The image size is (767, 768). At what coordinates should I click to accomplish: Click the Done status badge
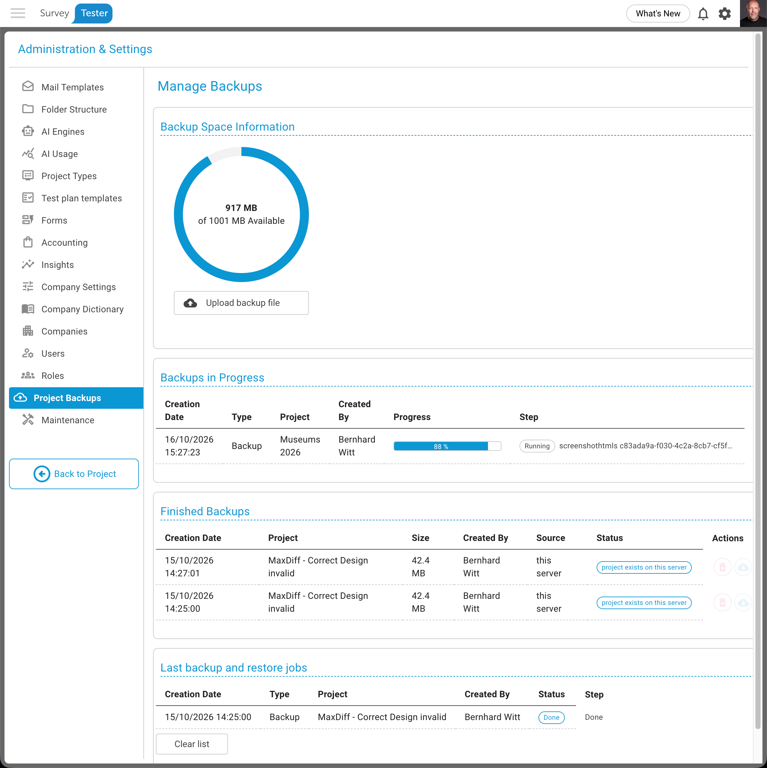[x=551, y=718]
